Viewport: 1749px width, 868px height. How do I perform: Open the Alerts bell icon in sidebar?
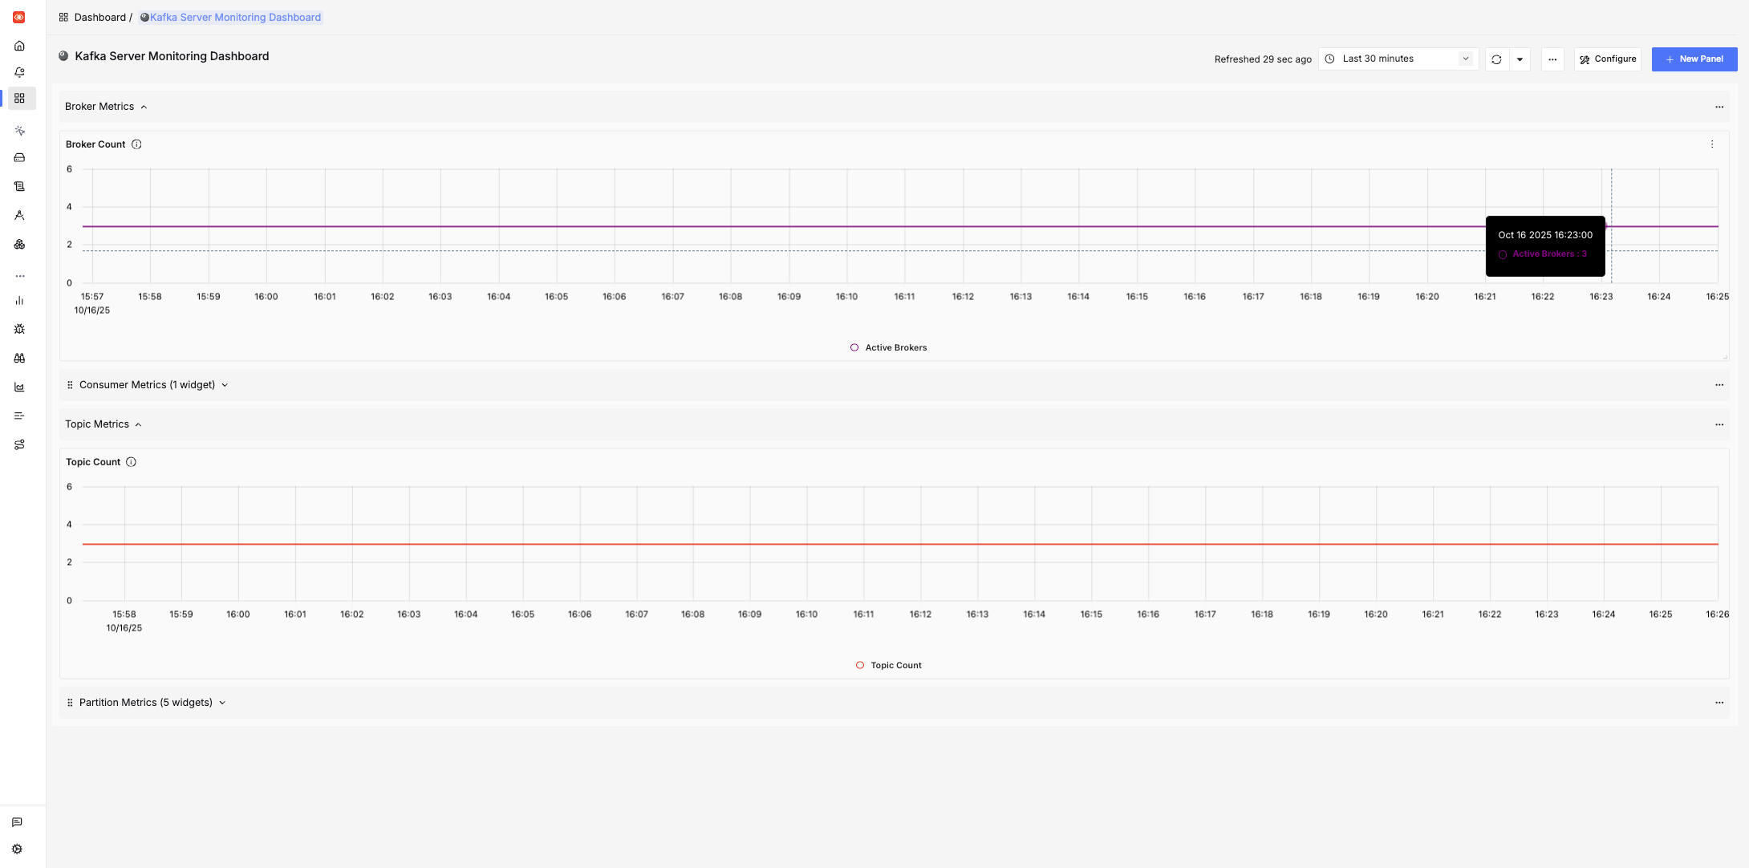(19, 71)
